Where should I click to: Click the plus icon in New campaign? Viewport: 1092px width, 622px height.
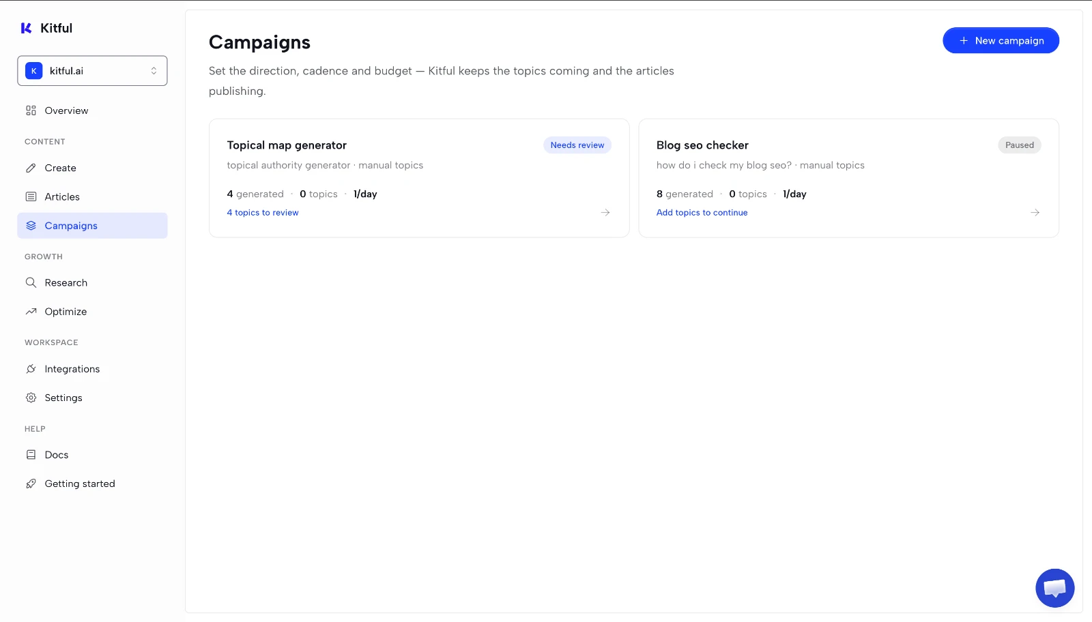[964, 41]
